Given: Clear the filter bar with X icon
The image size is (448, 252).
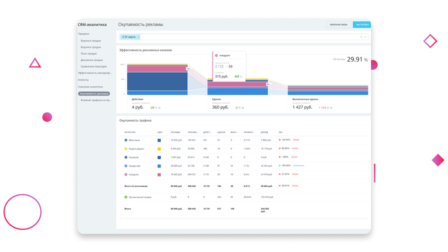Looking at the screenshot, I should [x=365, y=37].
